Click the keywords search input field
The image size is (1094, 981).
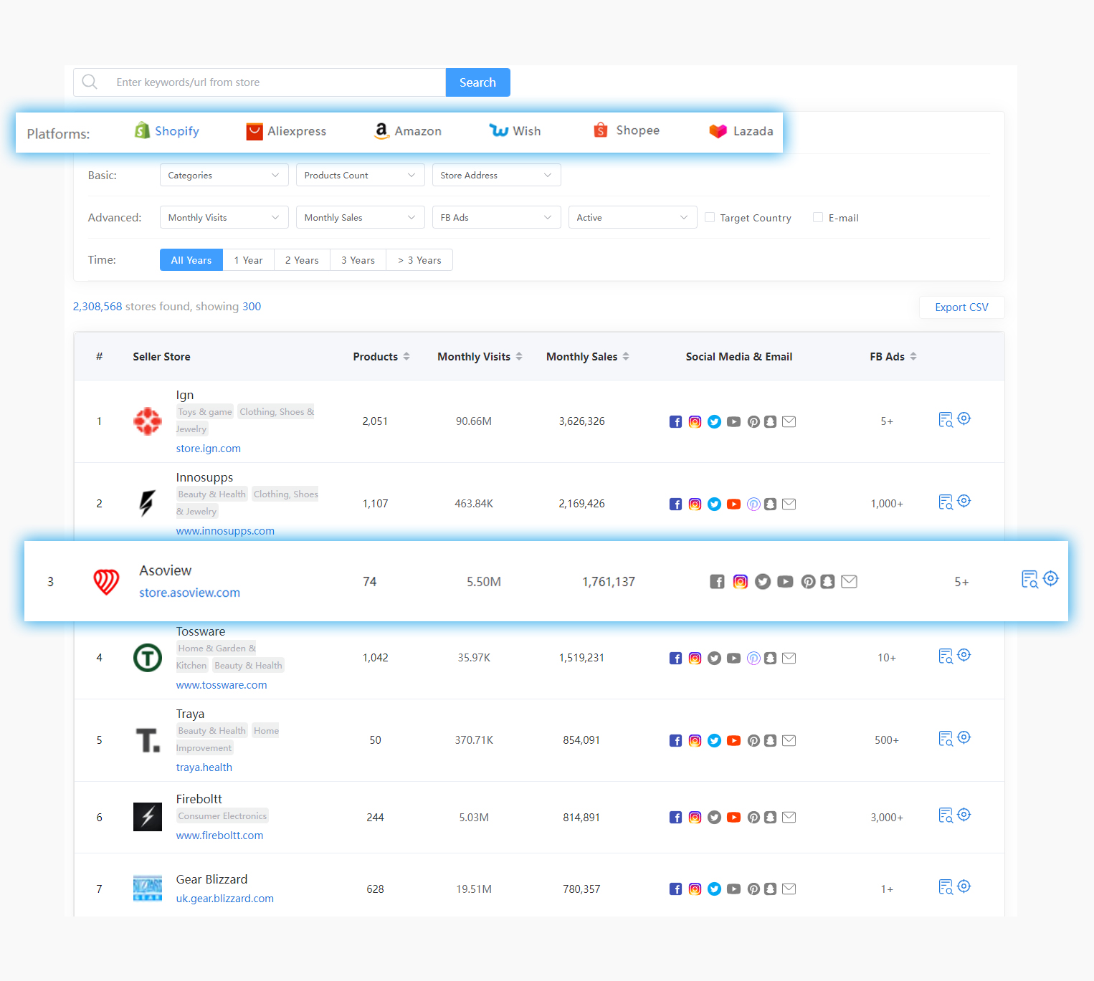point(272,82)
